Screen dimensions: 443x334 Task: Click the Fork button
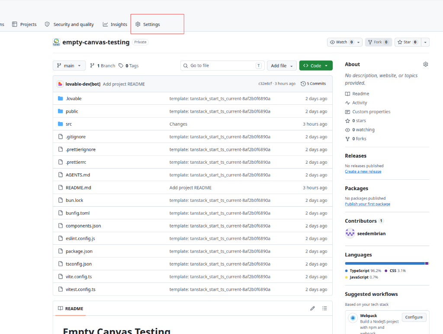pos(378,42)
